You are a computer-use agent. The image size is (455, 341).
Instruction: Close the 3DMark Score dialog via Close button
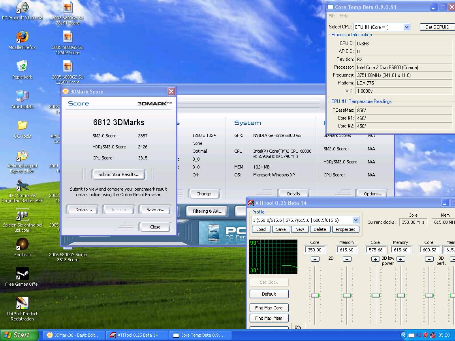[x=155, y=227]
